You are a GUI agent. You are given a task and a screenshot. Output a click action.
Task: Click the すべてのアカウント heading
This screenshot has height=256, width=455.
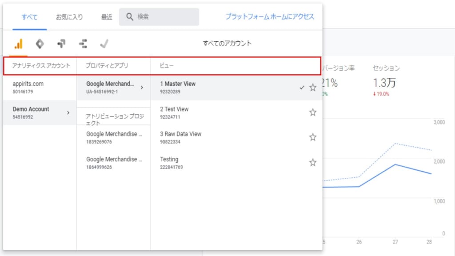227,44
